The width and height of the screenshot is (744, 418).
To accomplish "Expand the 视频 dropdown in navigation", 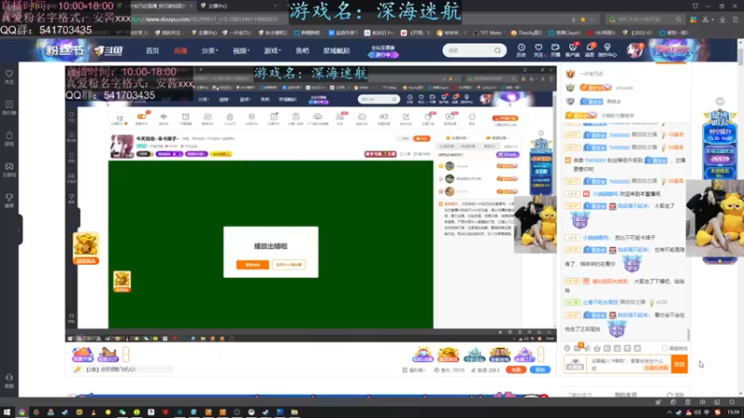I will pos(241,51).
